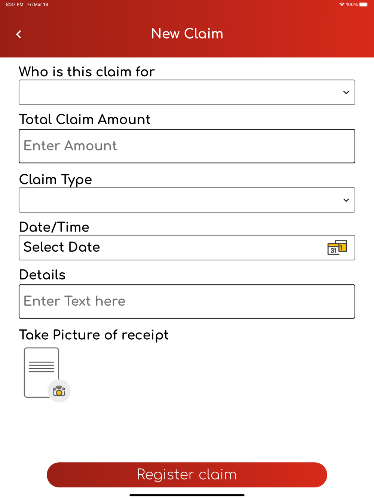Tap the 'Take Picture of receipt' label
The width and height of the screenshot is (374, 499).
(x=94, y=335)
